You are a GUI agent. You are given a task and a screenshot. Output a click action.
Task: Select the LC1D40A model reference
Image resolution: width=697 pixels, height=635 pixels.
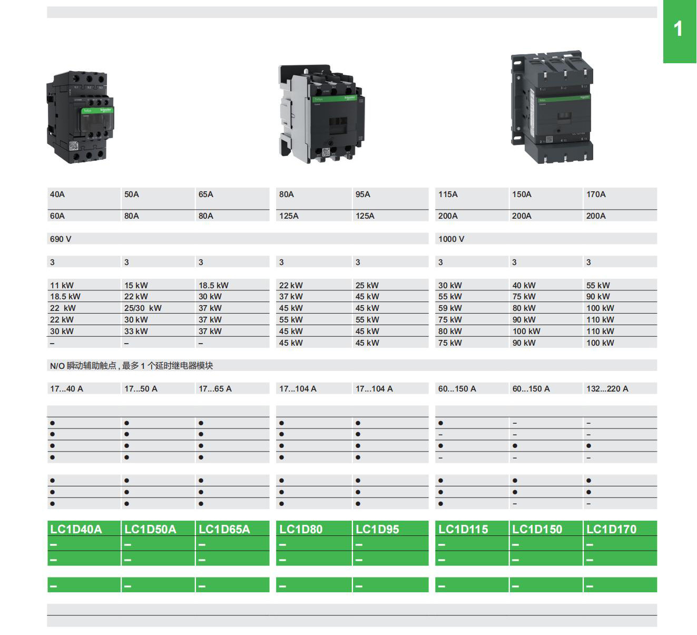76,529
